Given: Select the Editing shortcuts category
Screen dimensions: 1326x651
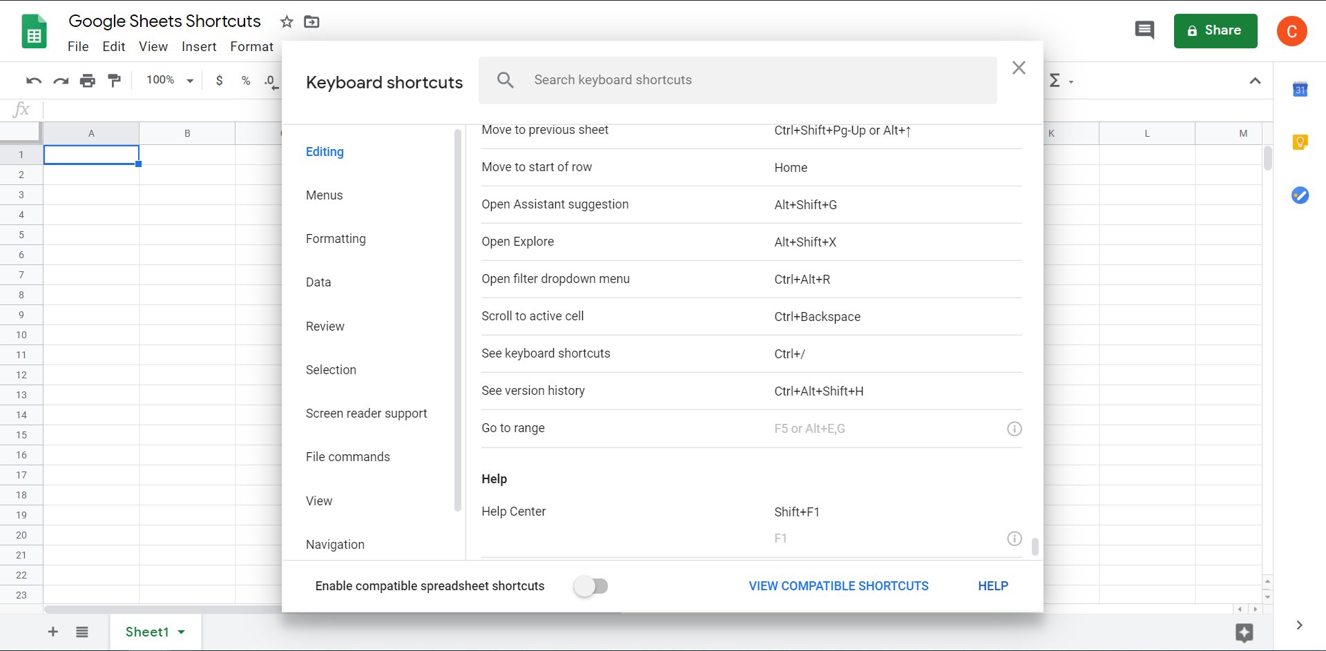Looking at the screenshot, I should (325, 152).
